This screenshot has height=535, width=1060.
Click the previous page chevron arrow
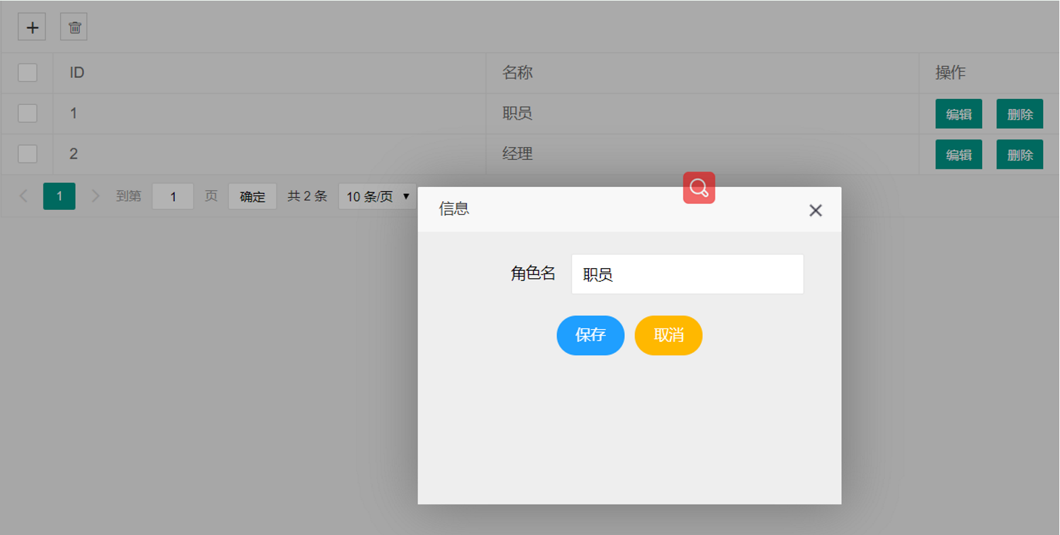click(x=23, y=196)
